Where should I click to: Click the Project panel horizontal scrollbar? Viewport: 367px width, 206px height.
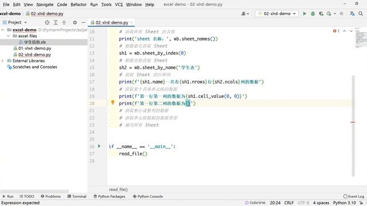click(34, 191)
